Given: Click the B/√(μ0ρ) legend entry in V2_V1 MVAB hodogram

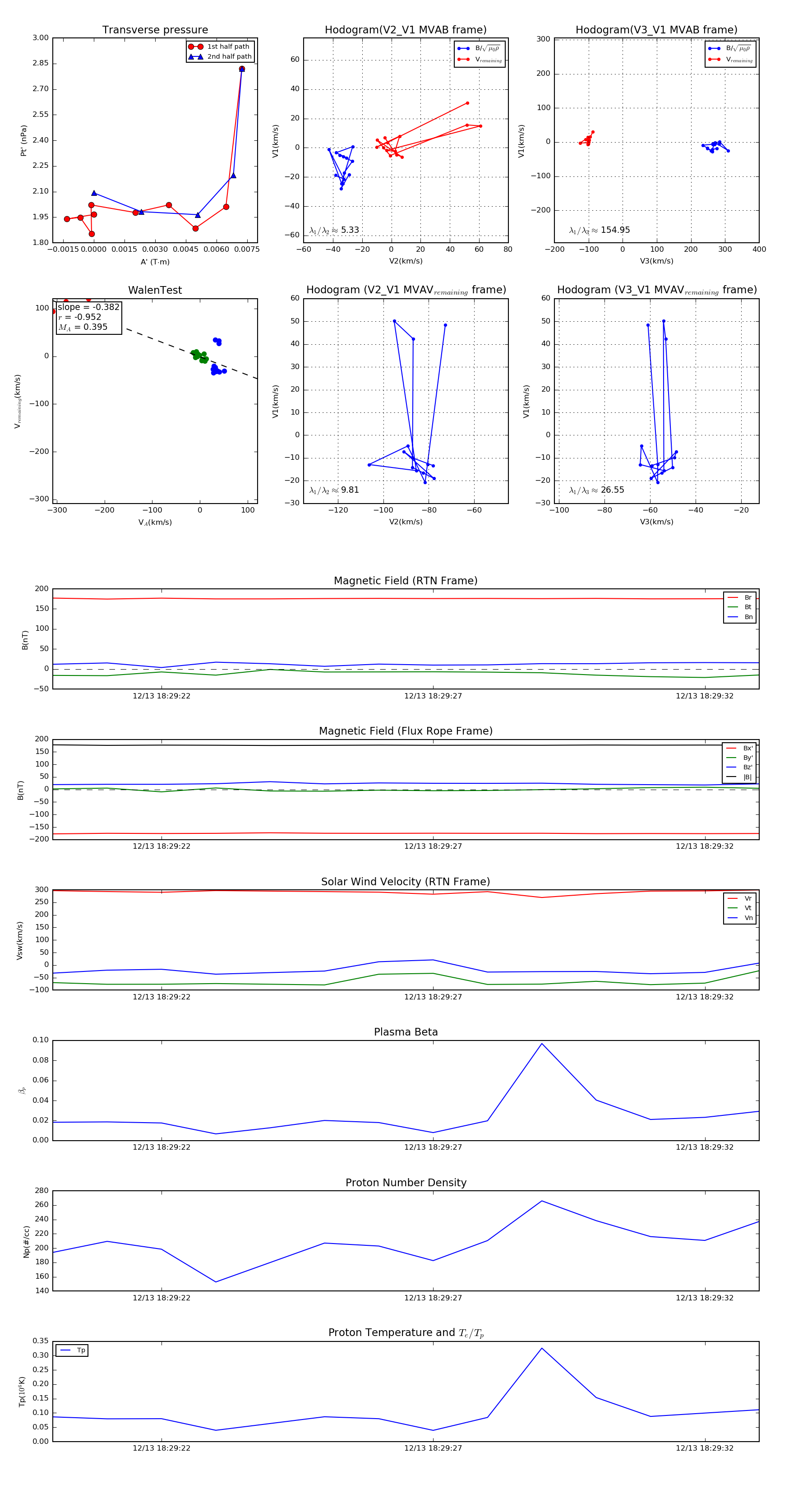Looking at the screenshot, I should (x=479, y=49).
